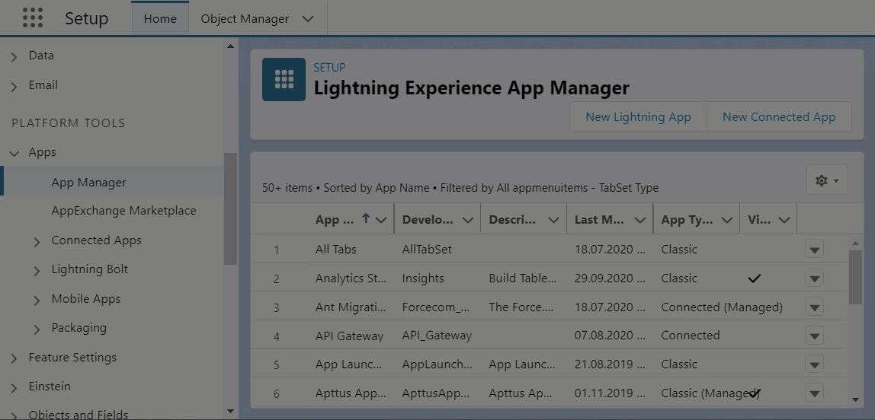Screen dimensions: 875x420
Task: Click the list view settings gear icon
Action: pyautogui.click(x=826, y=180)
